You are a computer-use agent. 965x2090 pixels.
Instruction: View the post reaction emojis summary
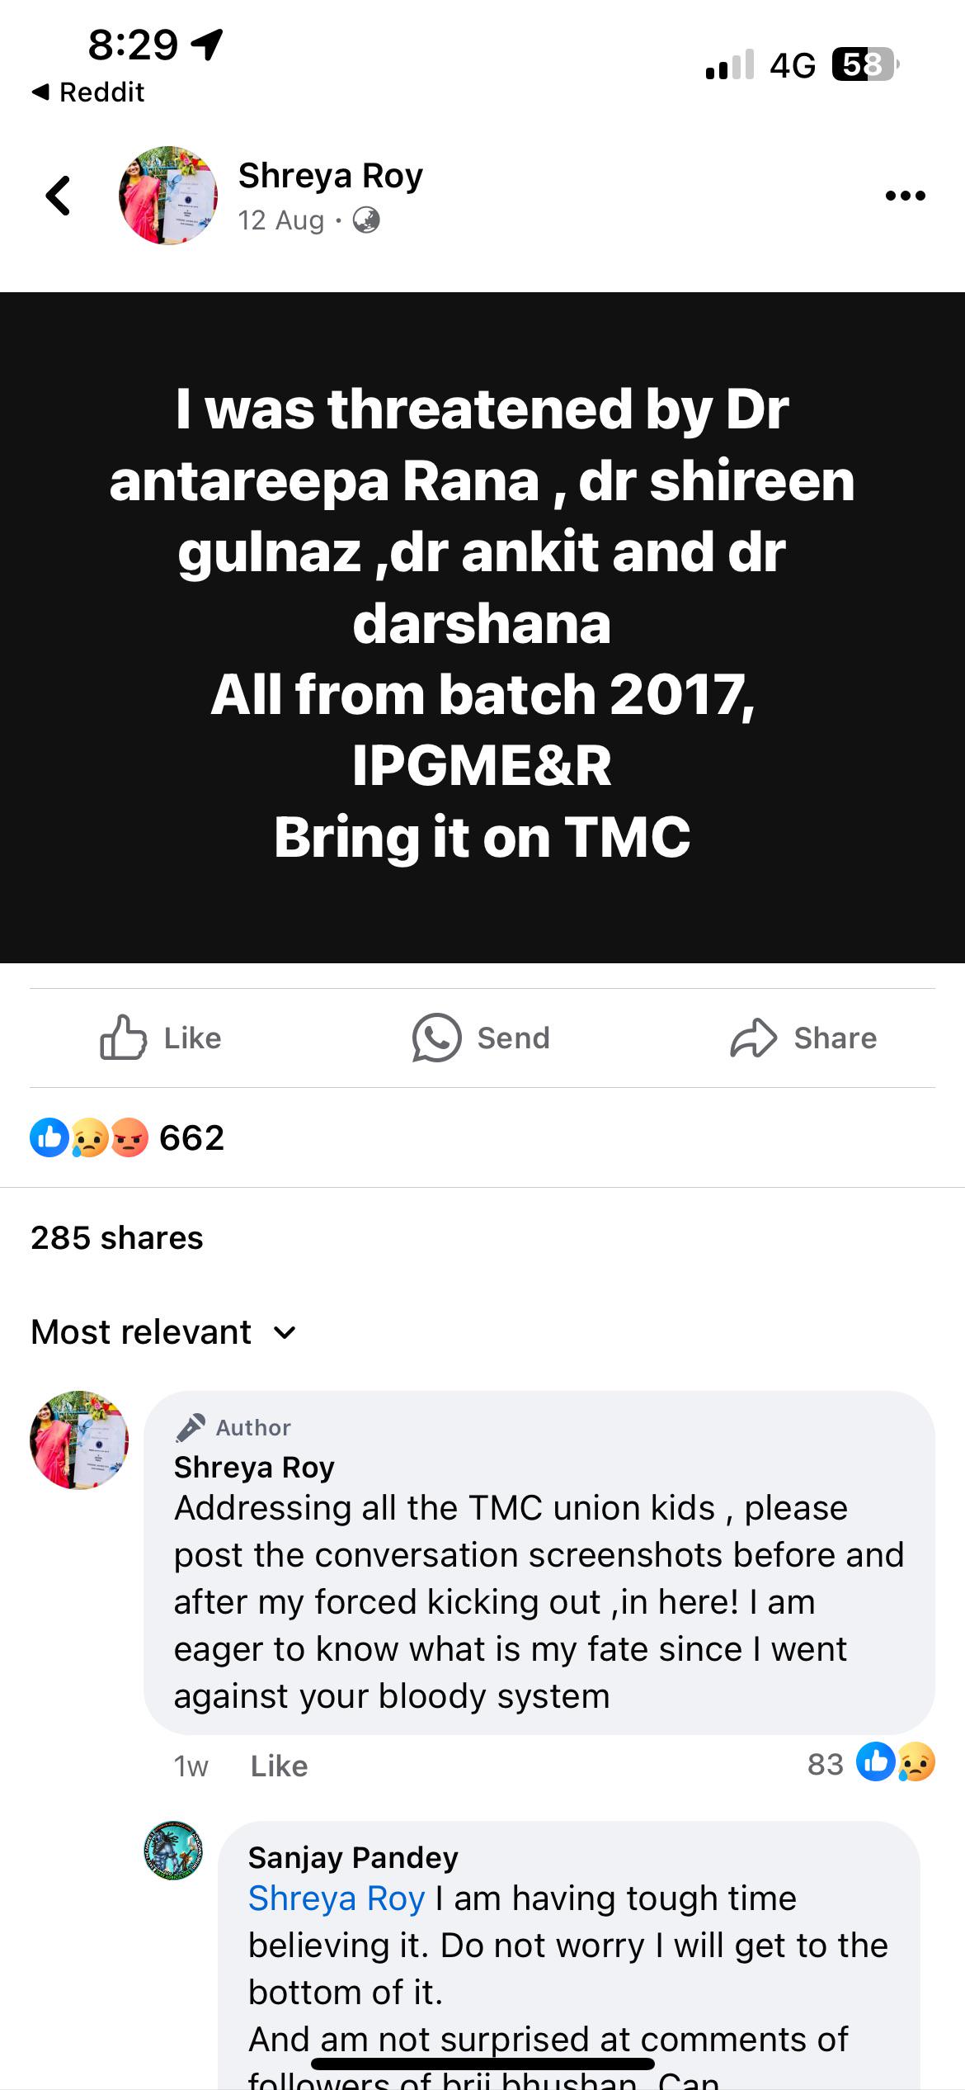[x=89, y=1137]
